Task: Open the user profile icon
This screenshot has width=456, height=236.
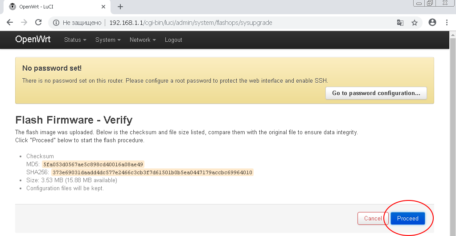Action: click(x=432, y=23)
